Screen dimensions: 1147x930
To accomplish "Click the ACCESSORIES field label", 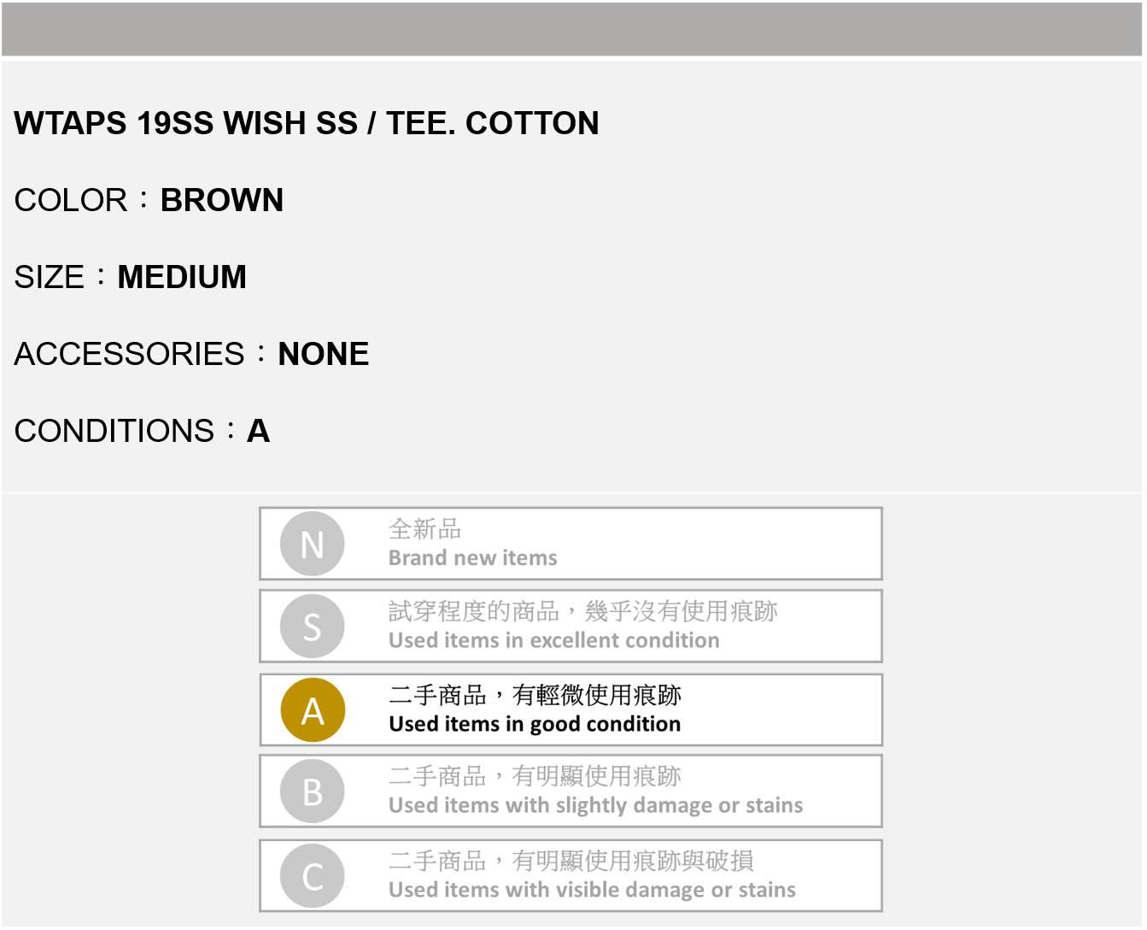I will (130, 354).
